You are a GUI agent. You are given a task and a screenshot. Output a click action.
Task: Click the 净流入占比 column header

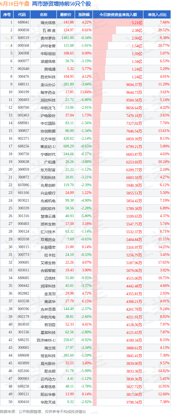(157, 15)
